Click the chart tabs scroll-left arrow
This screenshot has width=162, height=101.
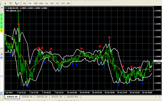pos(156,97)
